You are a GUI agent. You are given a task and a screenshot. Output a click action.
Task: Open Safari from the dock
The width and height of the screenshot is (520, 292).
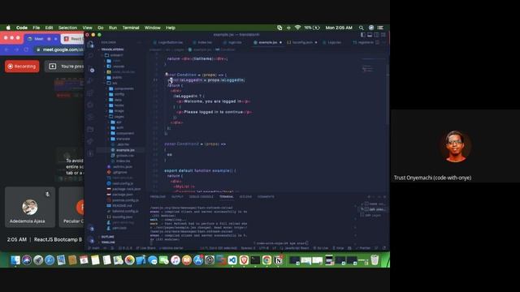[x=50, y=260]
